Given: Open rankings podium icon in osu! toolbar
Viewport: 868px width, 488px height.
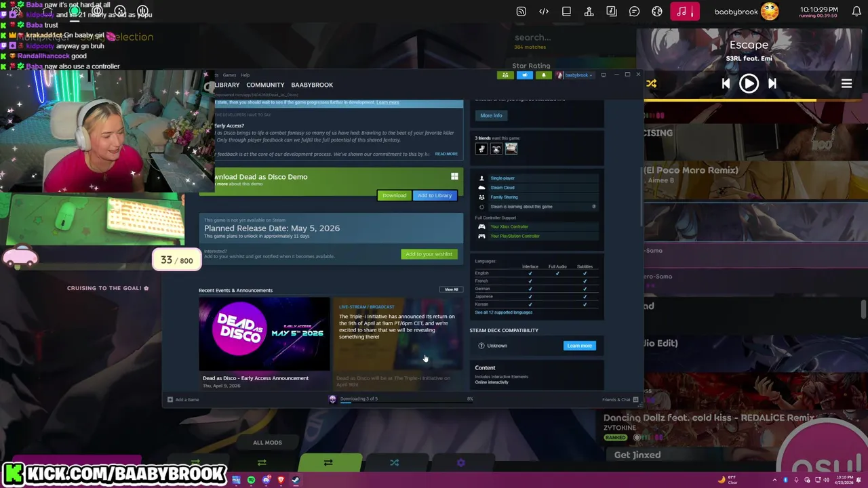Looking at the screenshot, I should coord(589,12).
